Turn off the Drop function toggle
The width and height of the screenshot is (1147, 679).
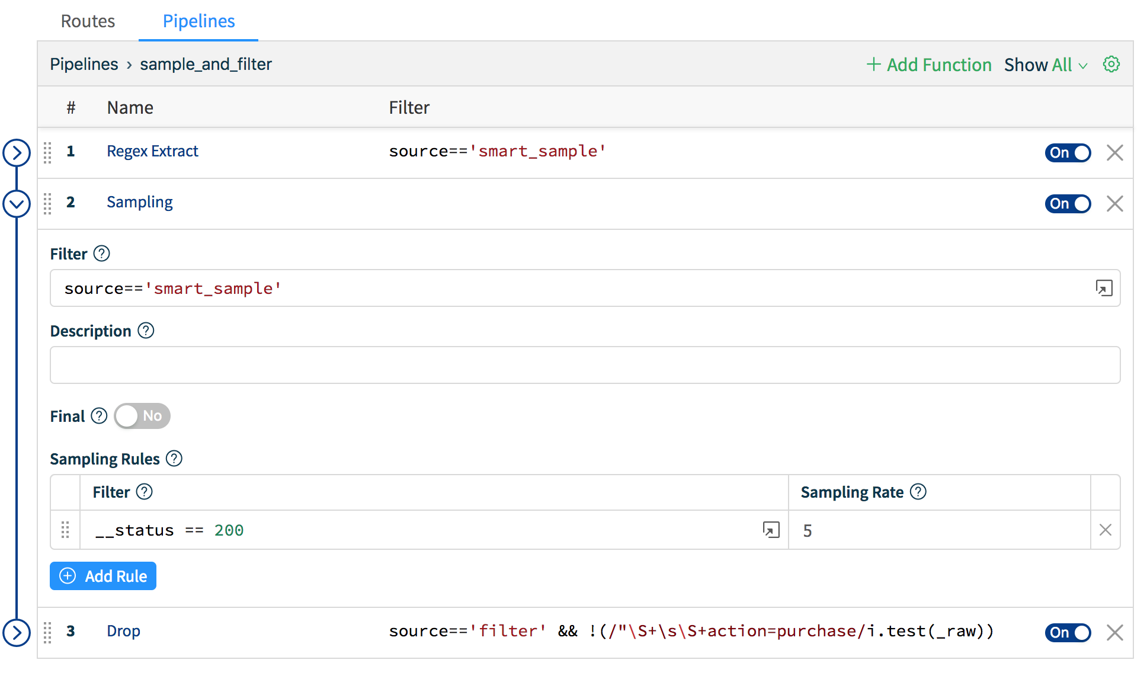[1067, 632]
